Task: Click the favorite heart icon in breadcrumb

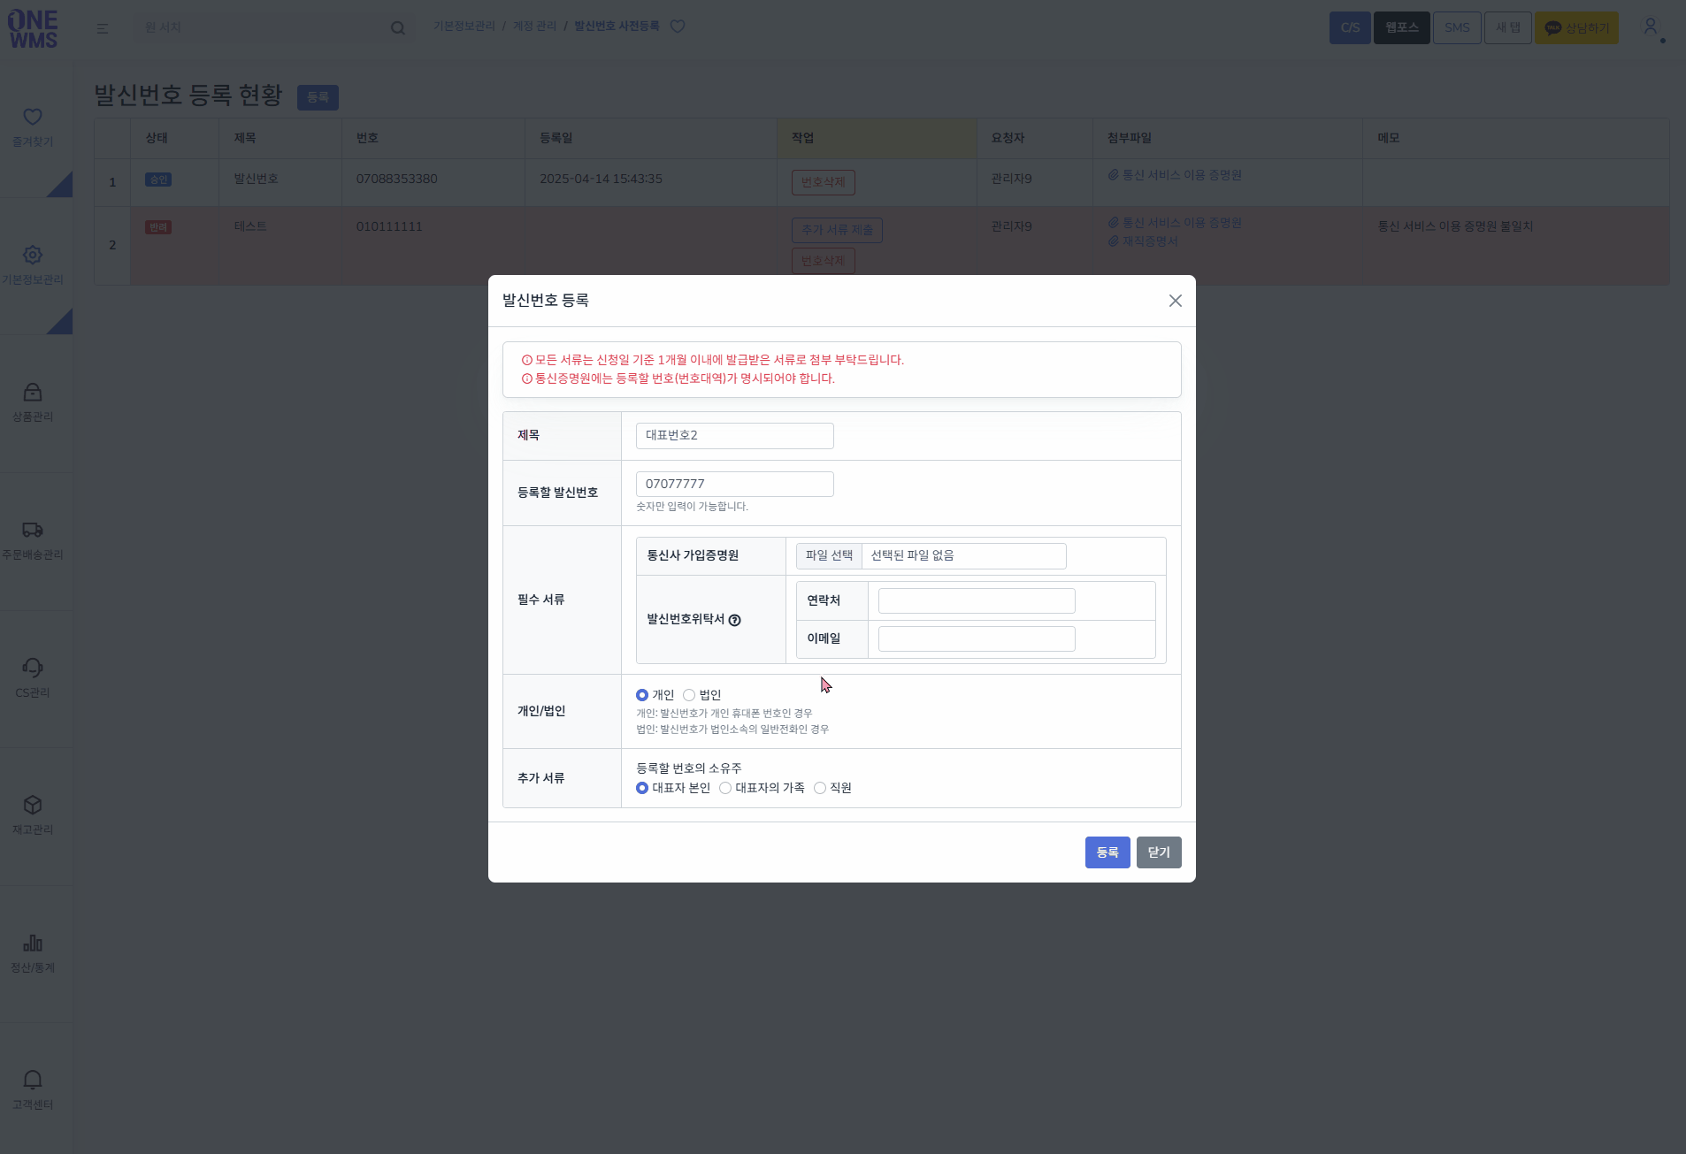Action: coord(678,27)
